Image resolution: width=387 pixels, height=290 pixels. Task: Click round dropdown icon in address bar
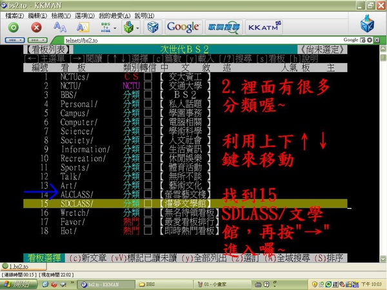click(370, 40)
